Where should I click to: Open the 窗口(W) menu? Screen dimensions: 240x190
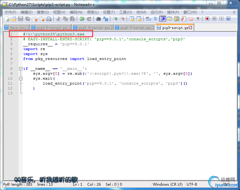190,12
